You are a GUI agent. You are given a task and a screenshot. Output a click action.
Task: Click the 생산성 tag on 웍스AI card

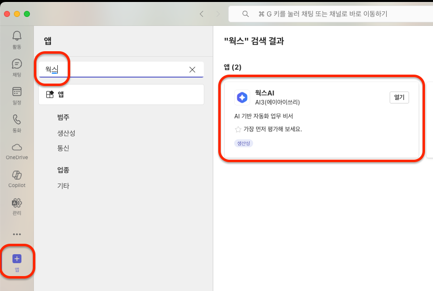pos(244,143)
